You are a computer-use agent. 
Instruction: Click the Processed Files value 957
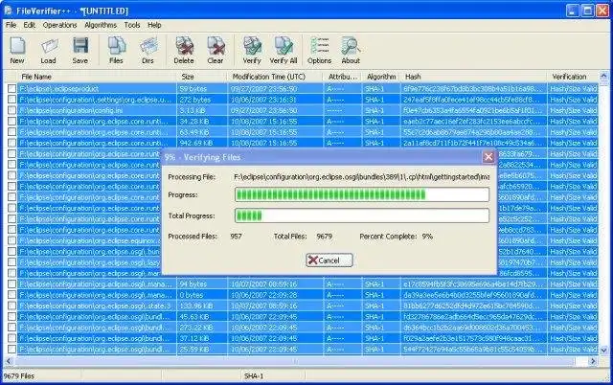click(x=236, y=237)
